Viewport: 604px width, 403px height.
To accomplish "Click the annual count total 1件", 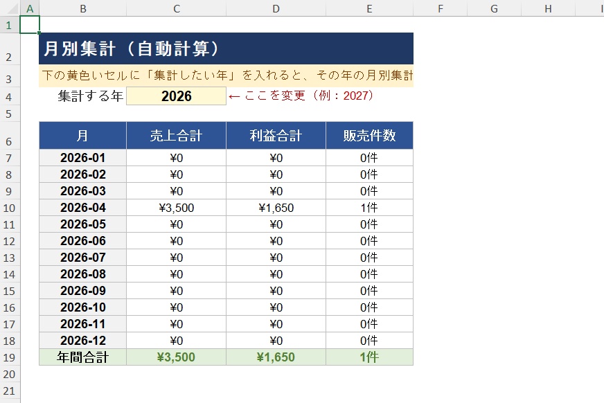I will pos(369,357).
